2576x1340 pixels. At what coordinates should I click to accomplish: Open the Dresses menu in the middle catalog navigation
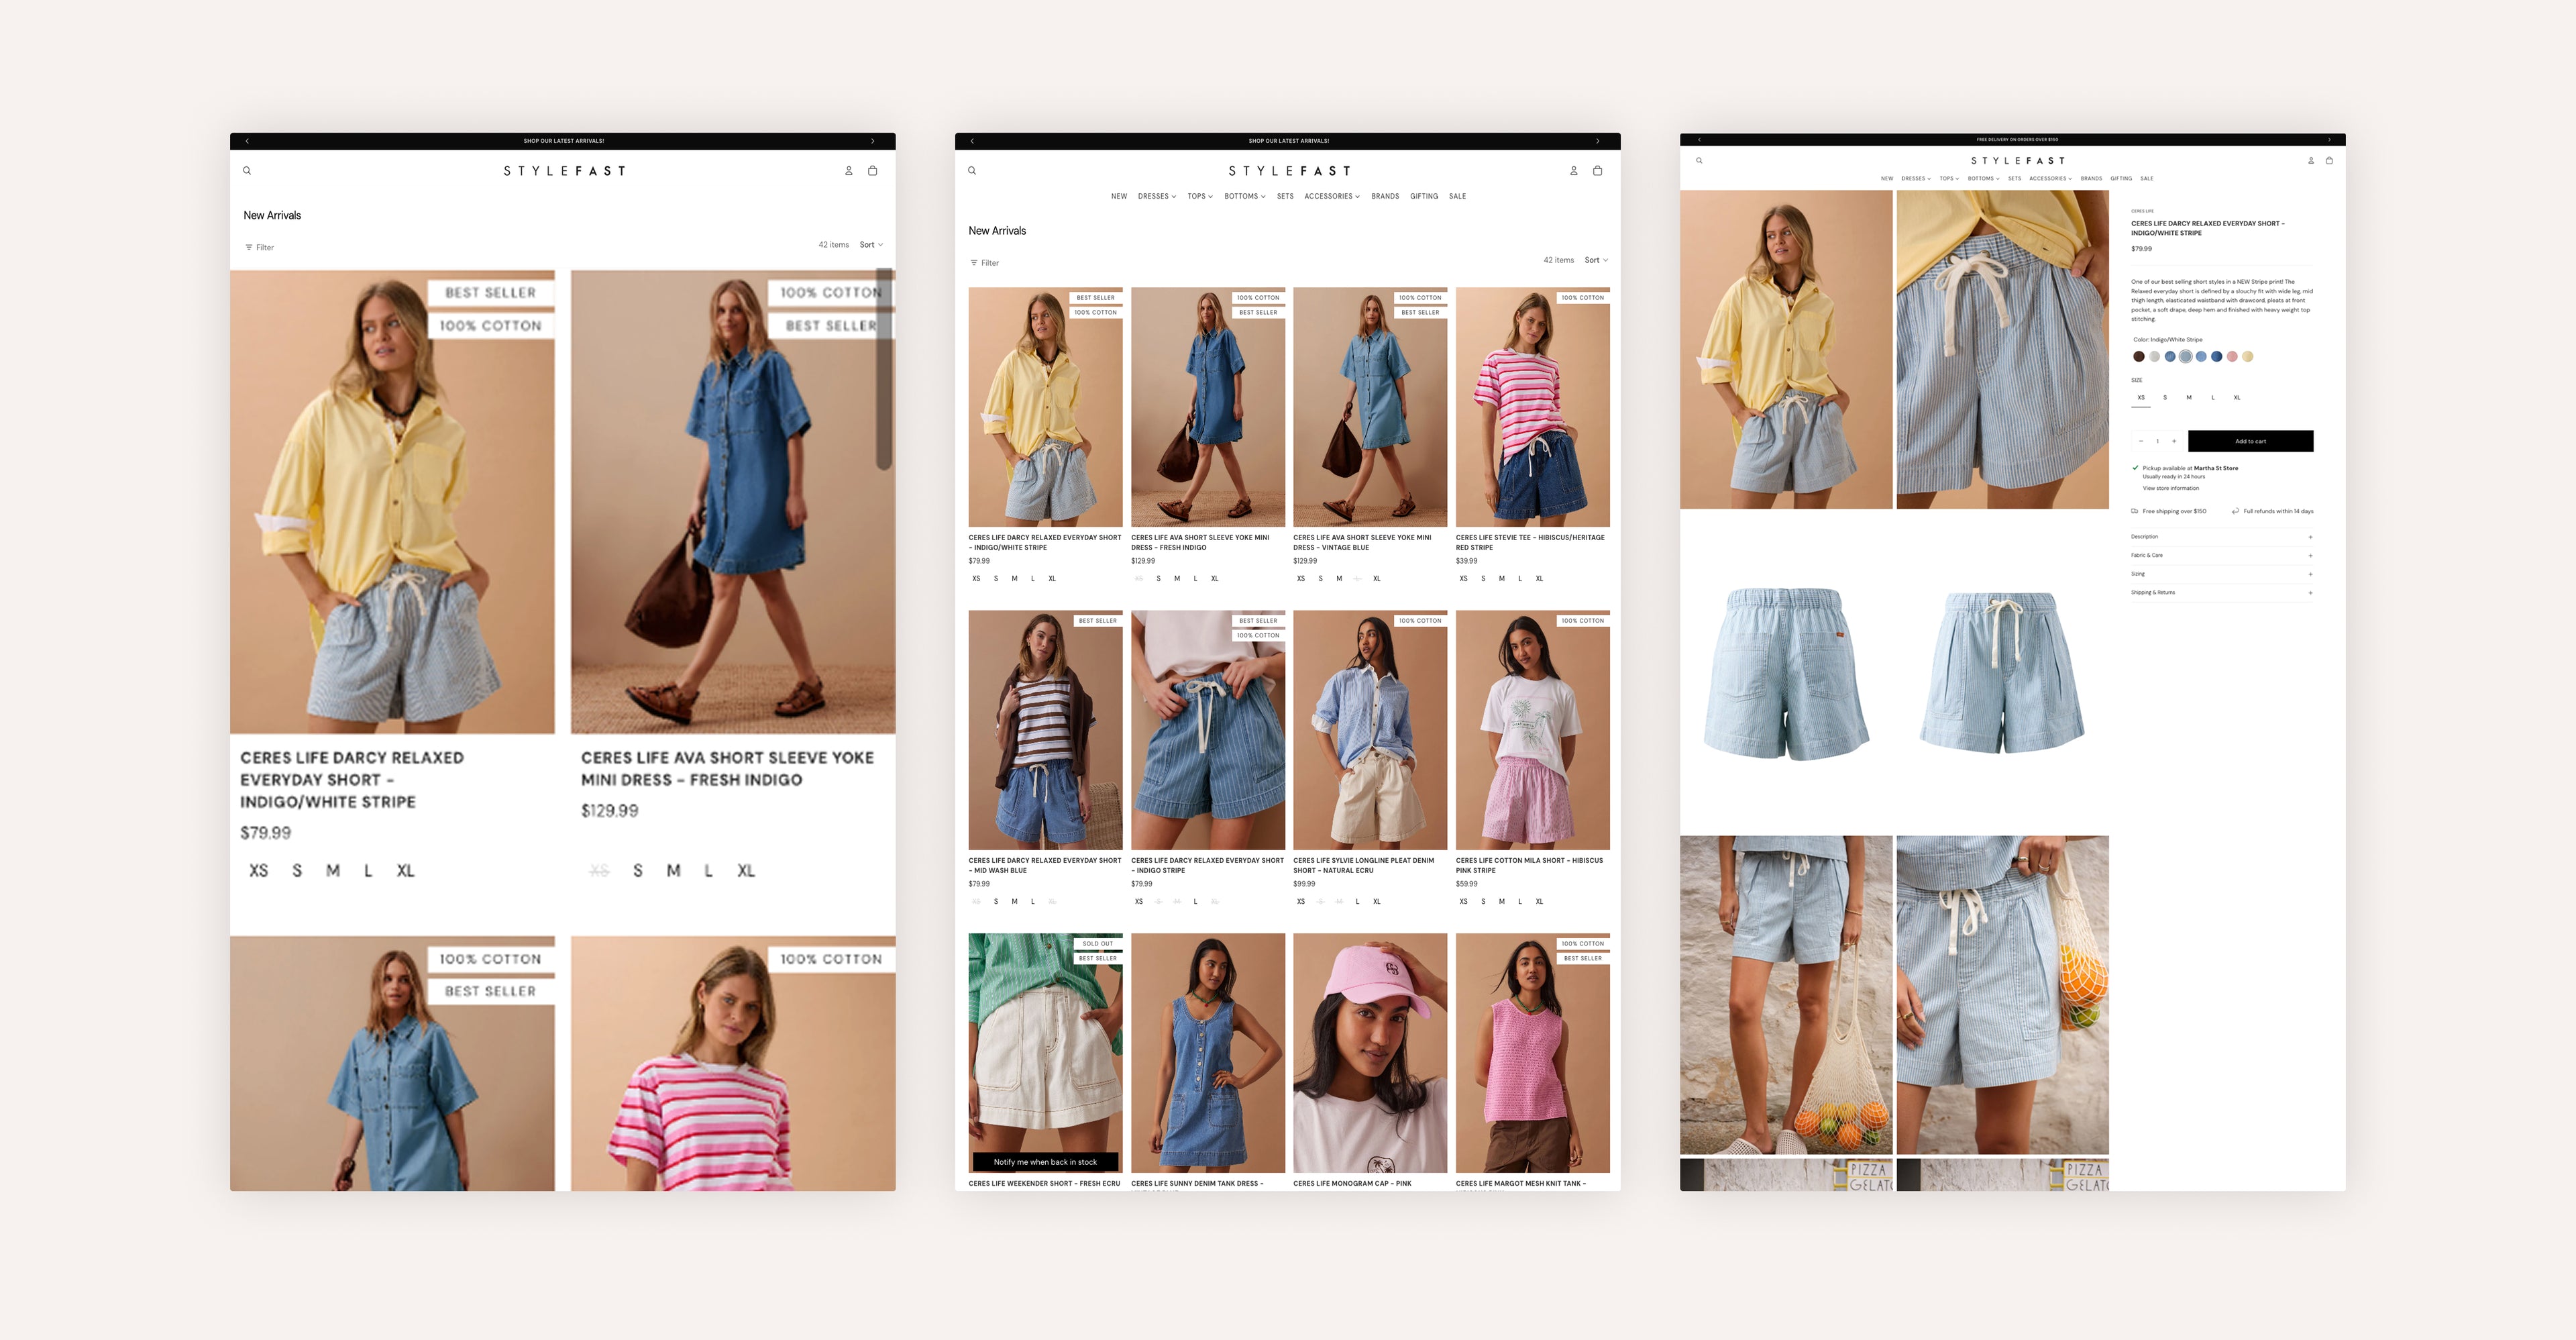(x=1156, y=196)
